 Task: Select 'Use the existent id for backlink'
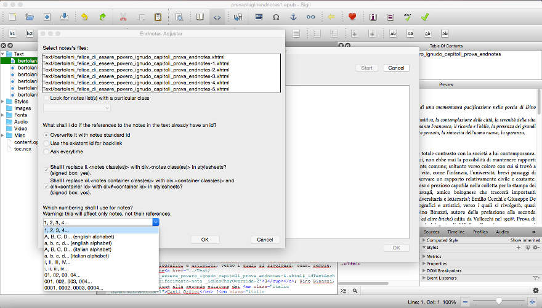pos(46,143)
